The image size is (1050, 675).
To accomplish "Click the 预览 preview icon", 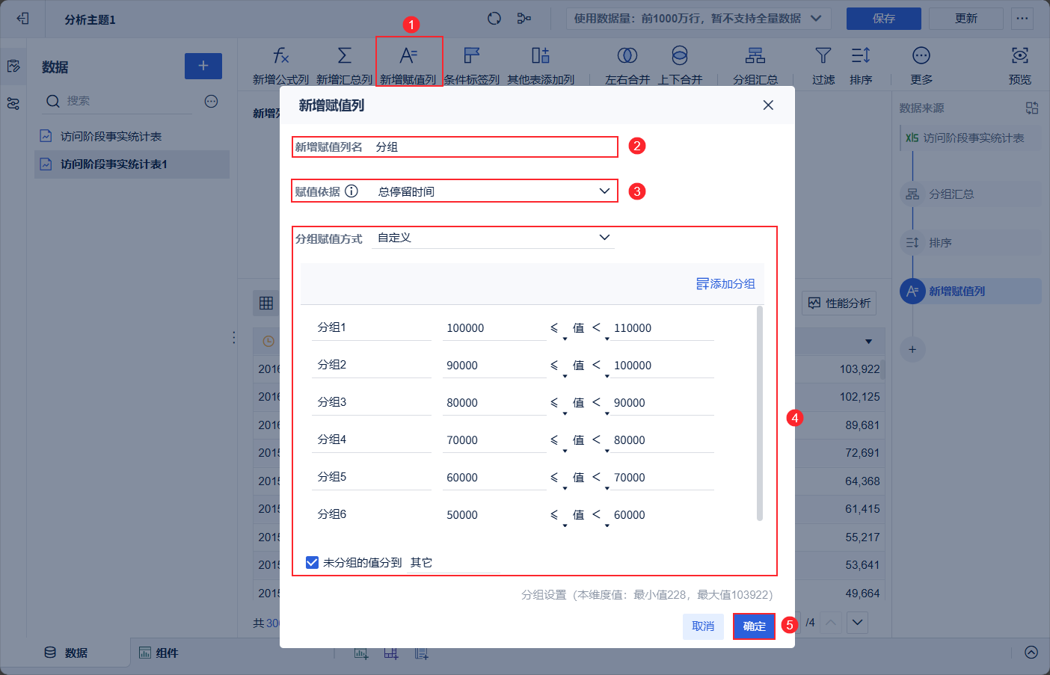I will [1020, 55].
